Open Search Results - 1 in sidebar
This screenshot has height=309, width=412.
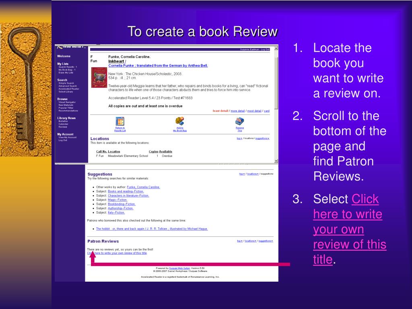tap(68, 67)
